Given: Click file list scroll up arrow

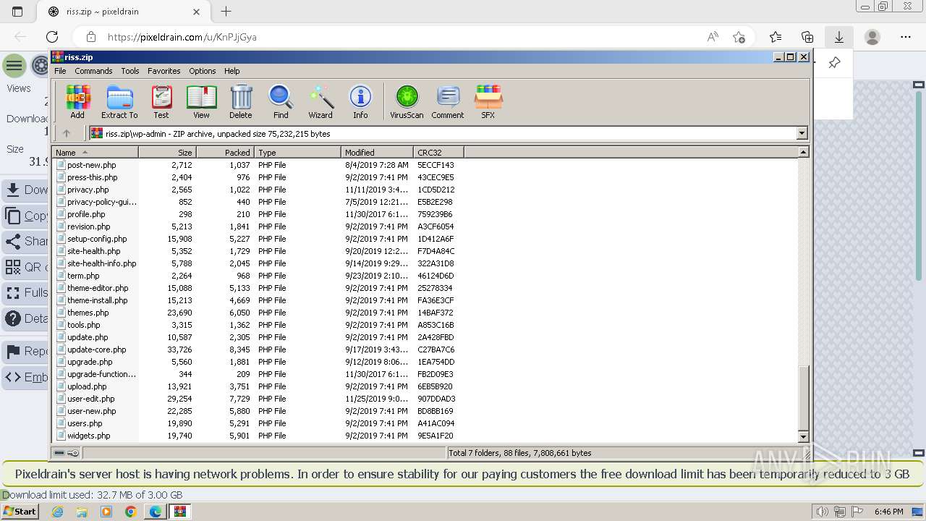Looking at the screenshot, I should [x=803, y=152].
